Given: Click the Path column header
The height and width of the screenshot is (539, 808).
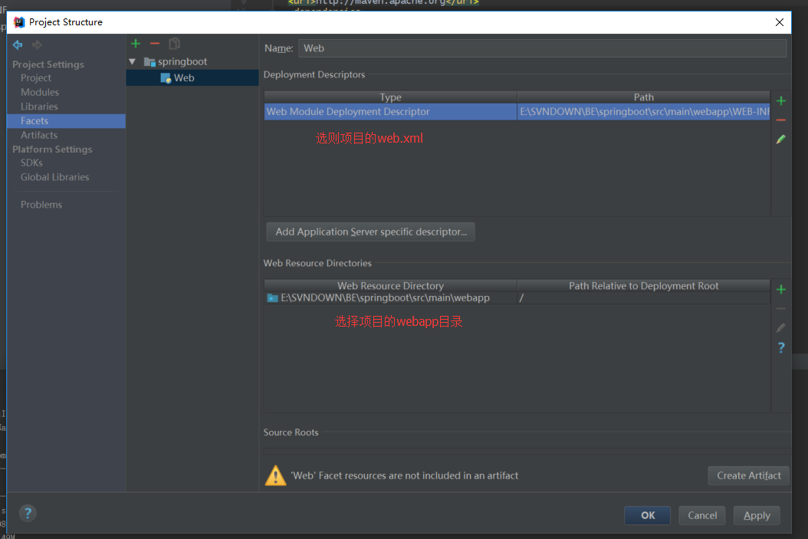Looking at the screenshot, I should pos(644,97).
